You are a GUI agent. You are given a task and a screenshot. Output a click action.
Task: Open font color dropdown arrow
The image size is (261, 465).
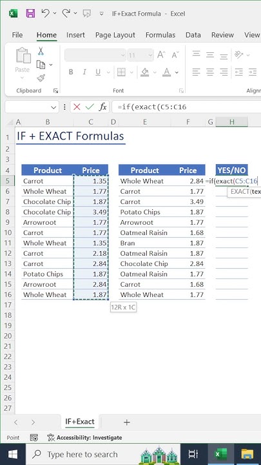(177, 72)
